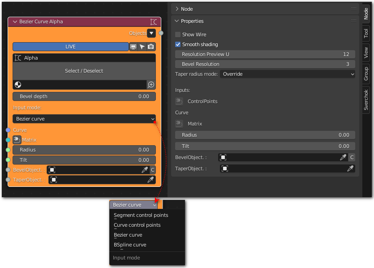Click the Select / Deselect button
This screenshot has width=374, height=268.
(x=84, y=71)
